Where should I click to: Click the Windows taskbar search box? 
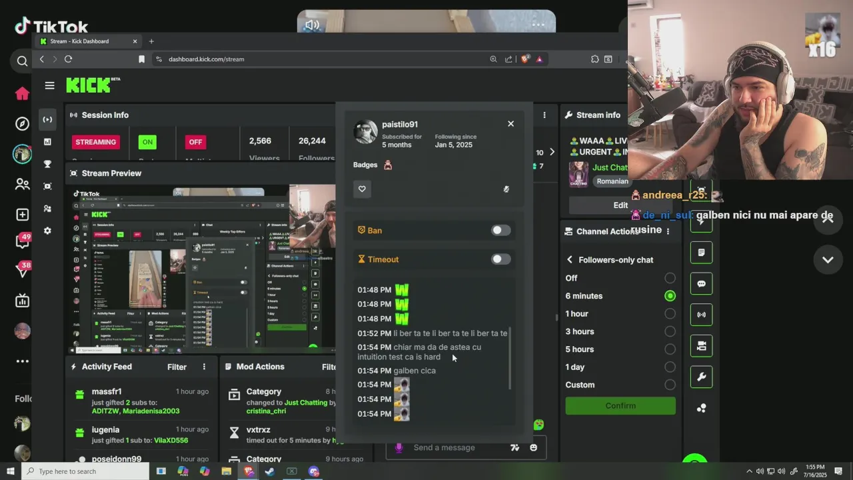click(86, 471)
